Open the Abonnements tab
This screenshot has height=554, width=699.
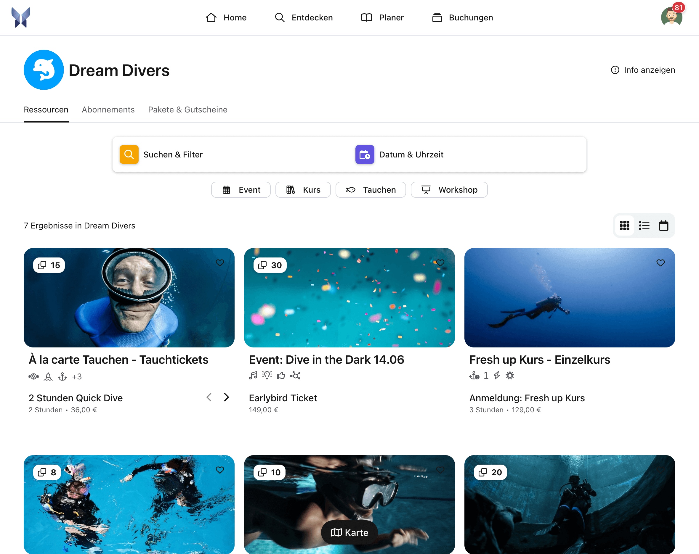(108, 109)
